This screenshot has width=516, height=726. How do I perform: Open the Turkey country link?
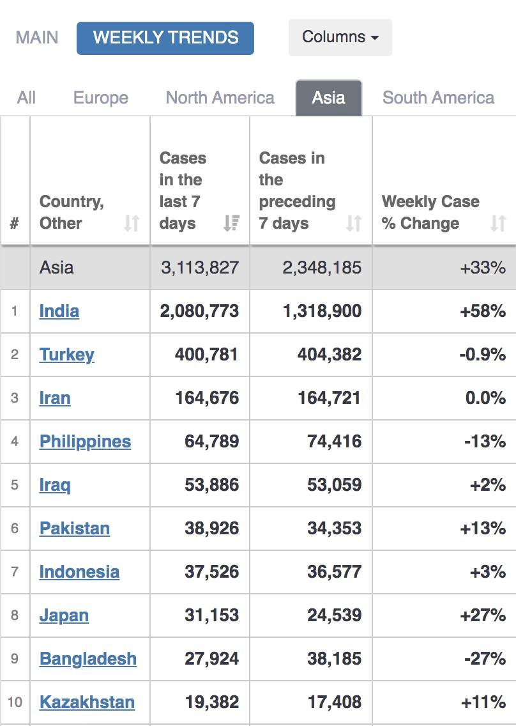pos(67,355)
